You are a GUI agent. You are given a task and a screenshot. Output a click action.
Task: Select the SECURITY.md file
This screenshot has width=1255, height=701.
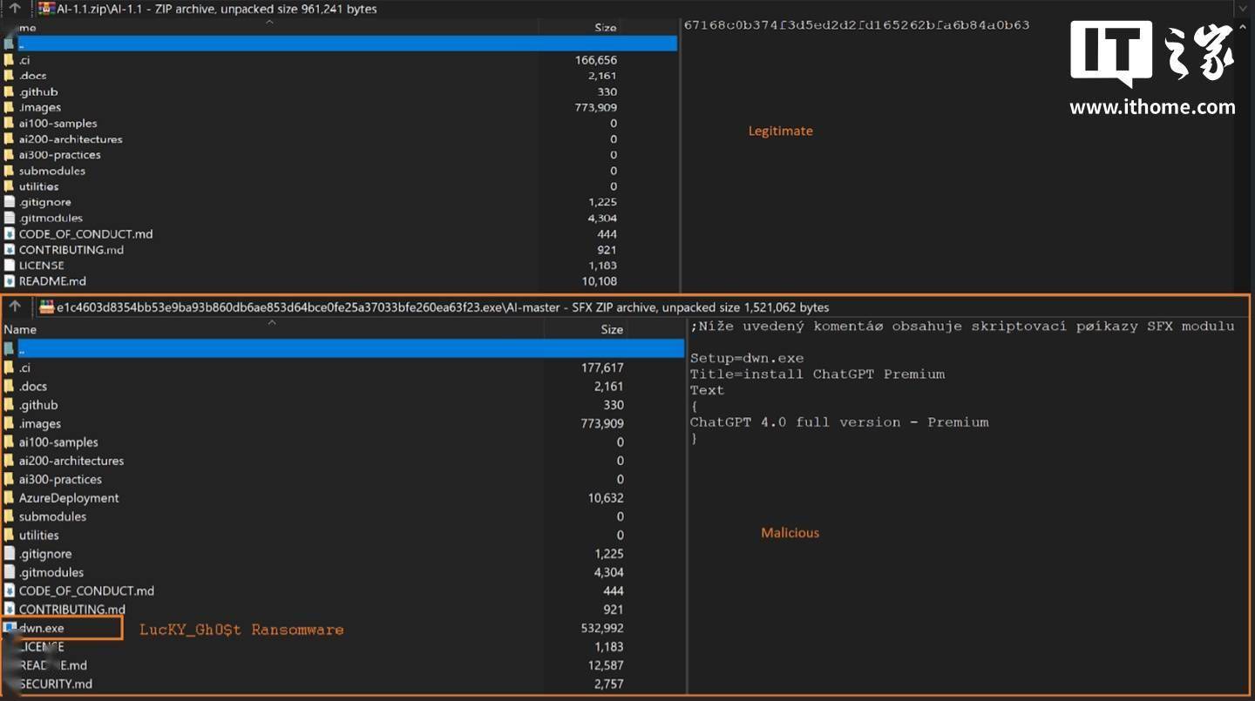click(55, 684)
